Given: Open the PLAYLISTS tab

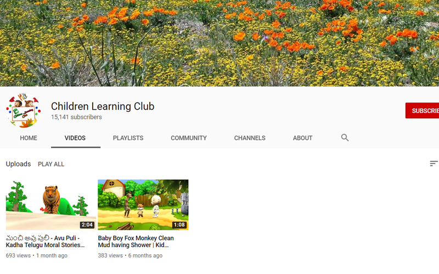Looking at the screenshot, I should click(128, 138).
